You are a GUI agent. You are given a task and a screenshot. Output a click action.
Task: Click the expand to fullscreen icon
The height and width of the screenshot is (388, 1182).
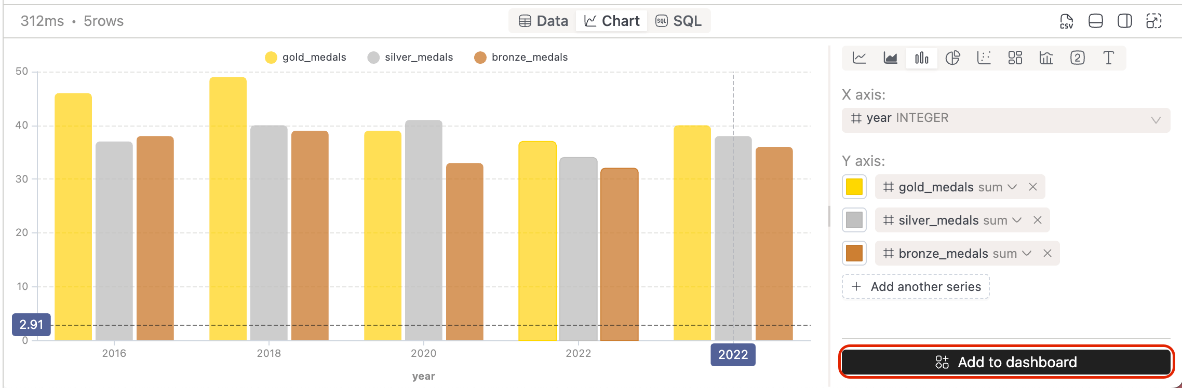tap(1153, 21)
